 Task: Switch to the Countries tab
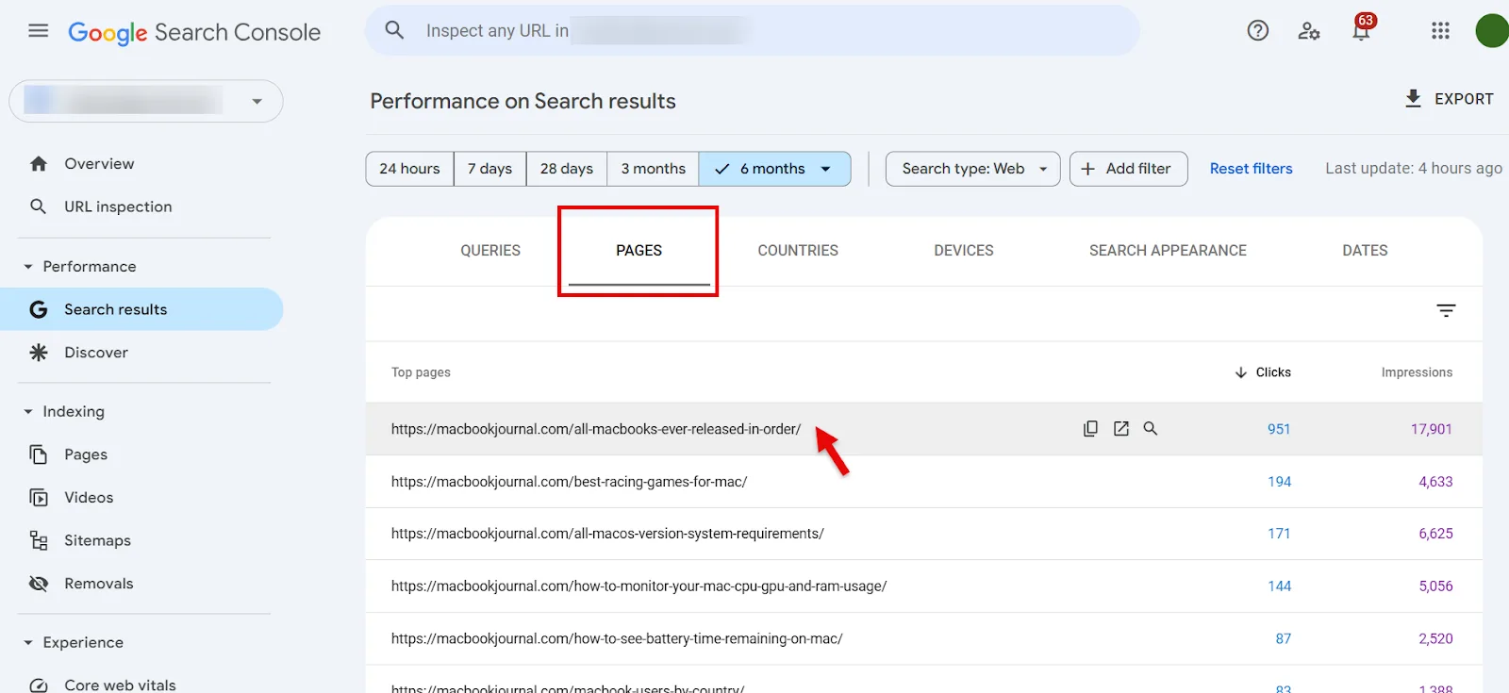pyautogui.click(x=798, y=251)
